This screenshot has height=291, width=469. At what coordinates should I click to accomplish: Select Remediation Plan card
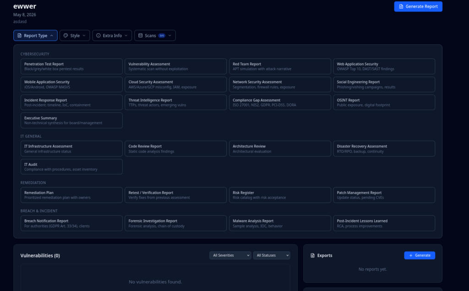(71, 195)
